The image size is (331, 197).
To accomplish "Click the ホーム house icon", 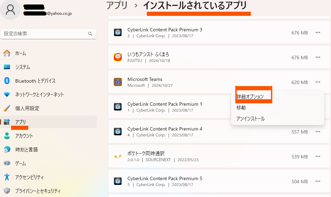I will click(x=7, y=53).
